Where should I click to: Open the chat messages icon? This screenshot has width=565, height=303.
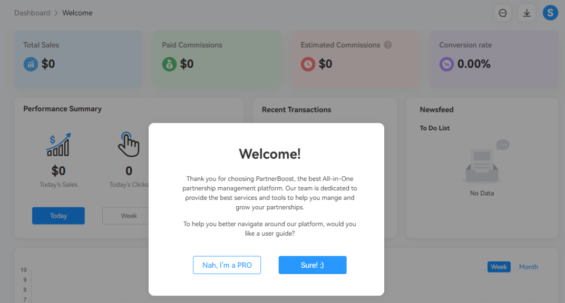502,13
